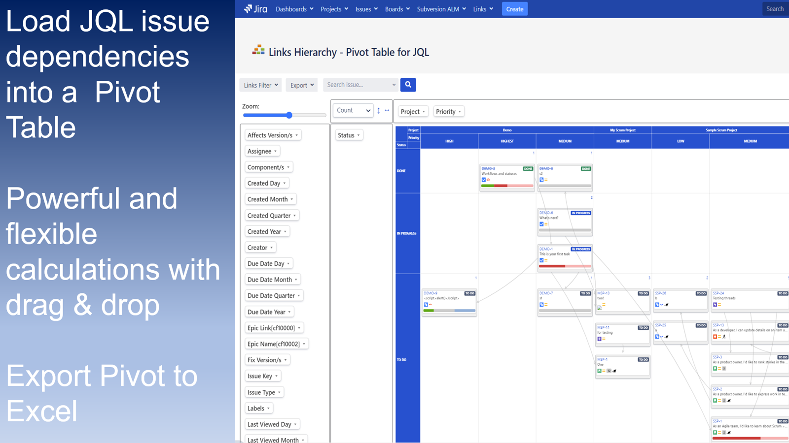Open issue card SSP-26

tap(681, 300)
